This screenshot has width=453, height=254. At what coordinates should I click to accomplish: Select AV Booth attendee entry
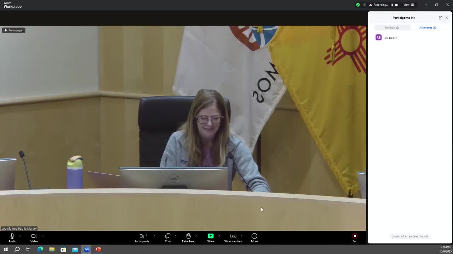(391, 38)
